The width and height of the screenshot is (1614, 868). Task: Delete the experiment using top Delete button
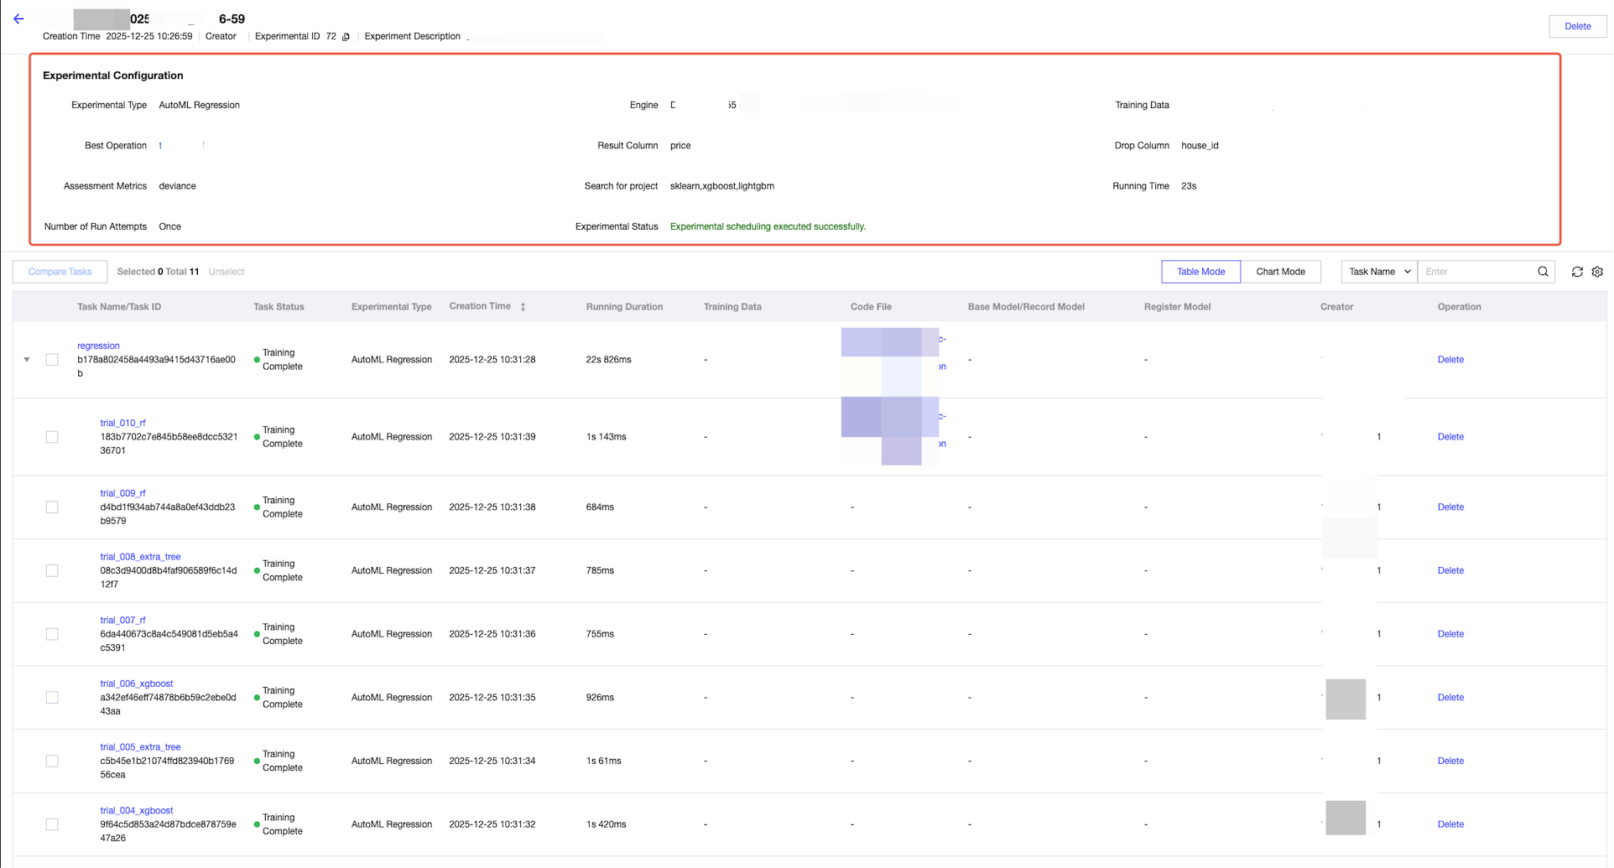(1577, 26)
